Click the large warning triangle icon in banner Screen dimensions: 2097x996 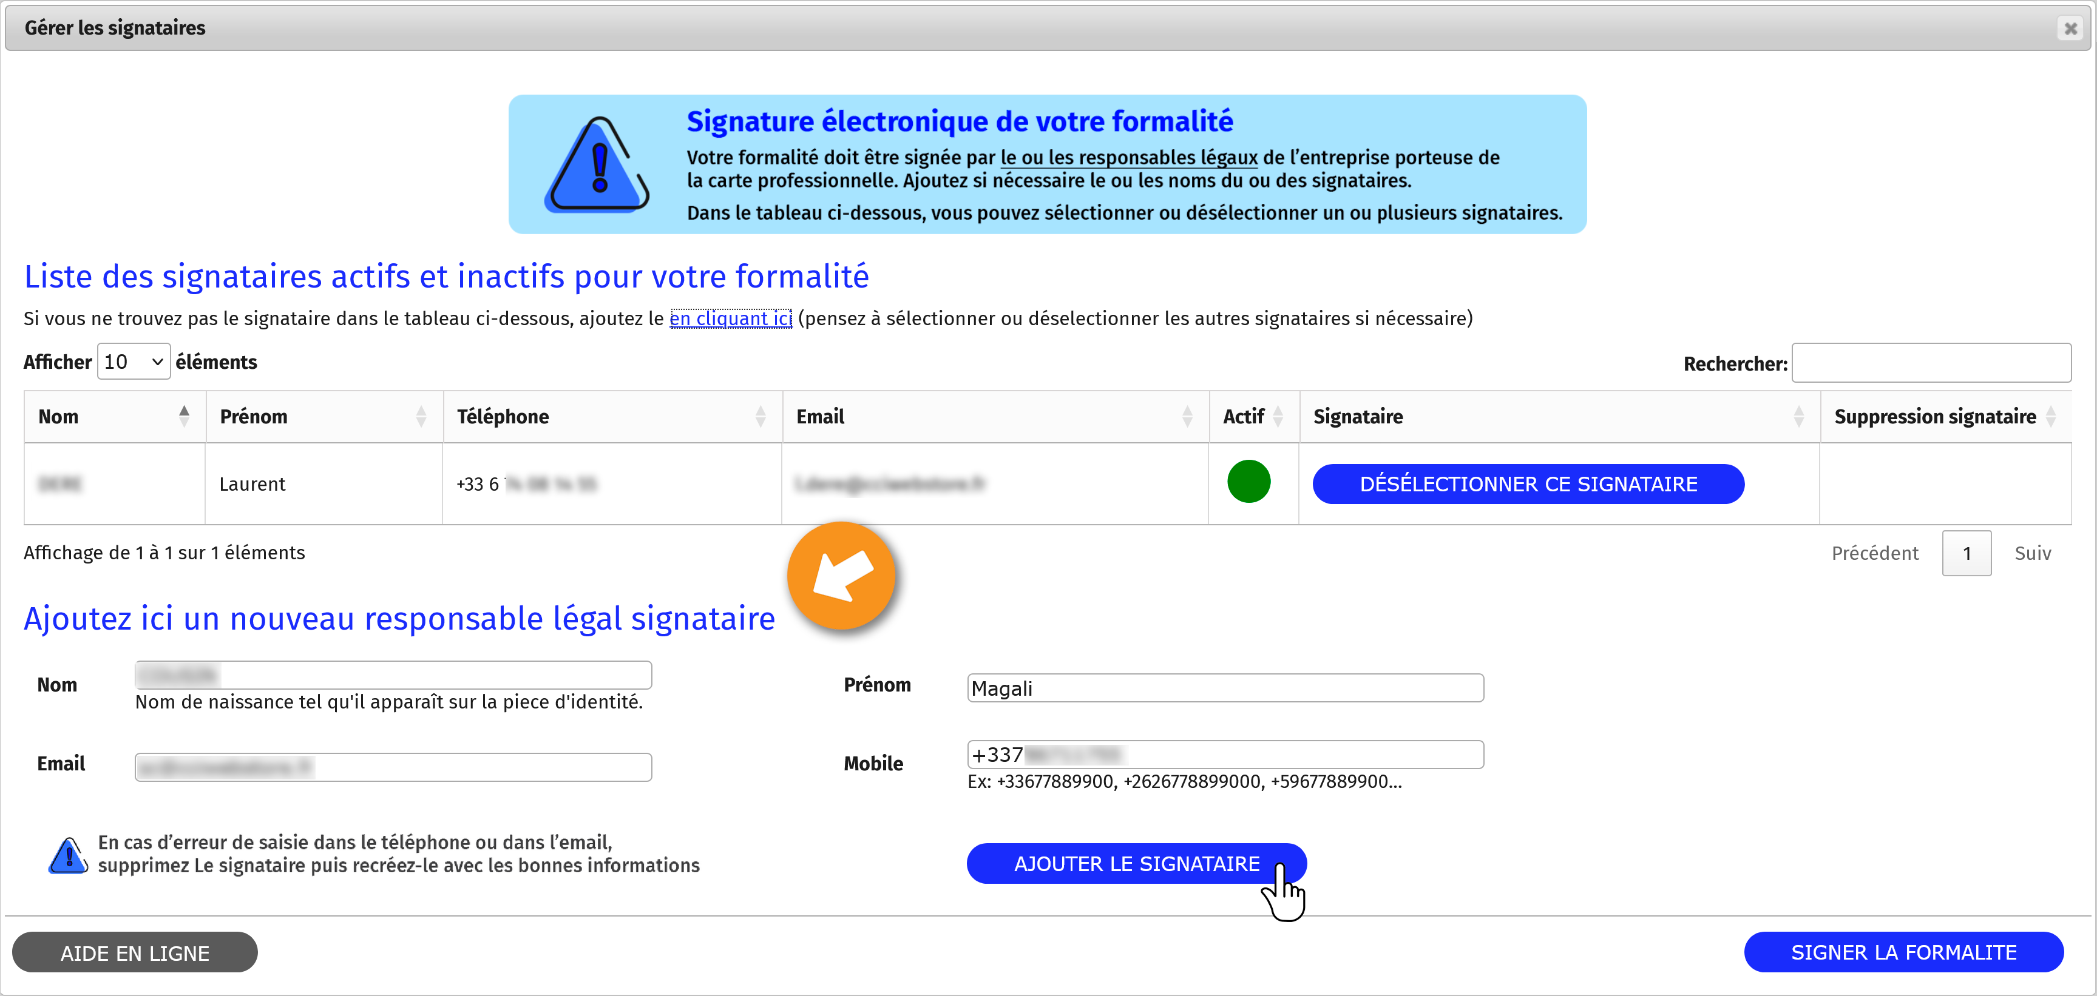point(597,165)
